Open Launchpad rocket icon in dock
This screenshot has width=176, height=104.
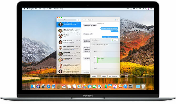click(43, 86)
